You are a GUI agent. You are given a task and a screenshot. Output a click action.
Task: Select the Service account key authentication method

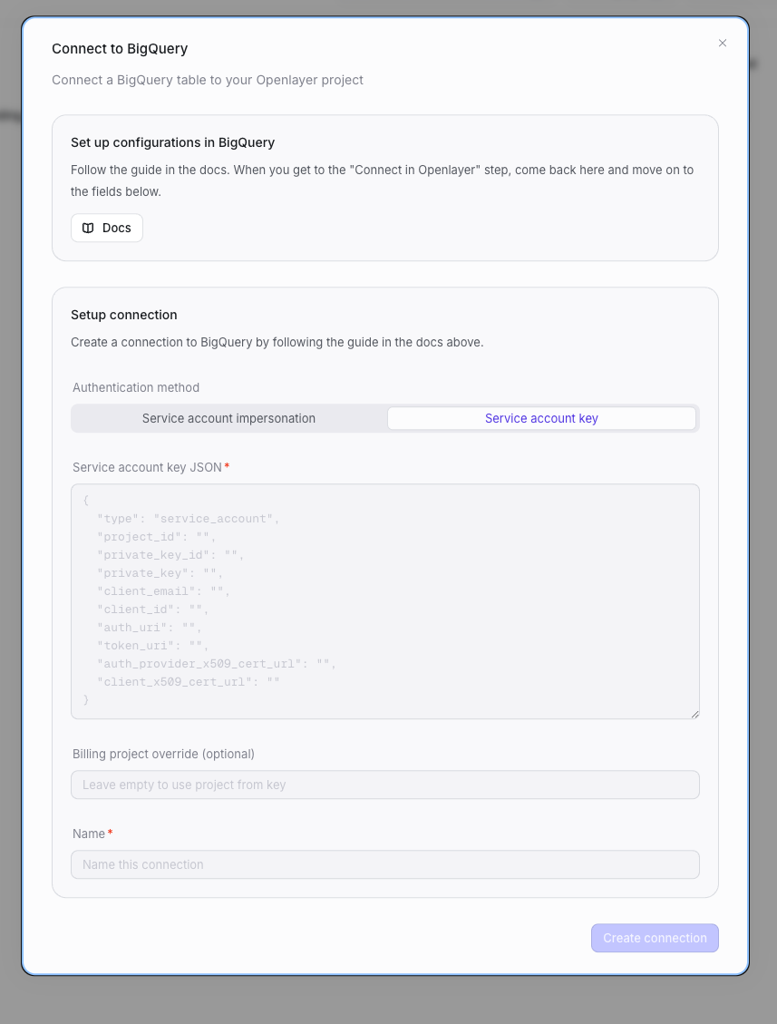541,418
